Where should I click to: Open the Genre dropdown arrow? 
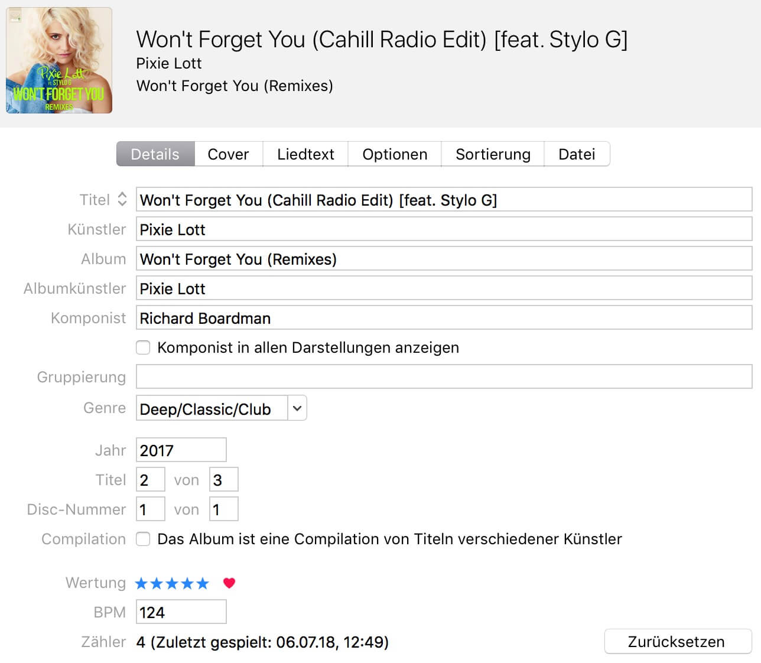click(x=297, y=408)
